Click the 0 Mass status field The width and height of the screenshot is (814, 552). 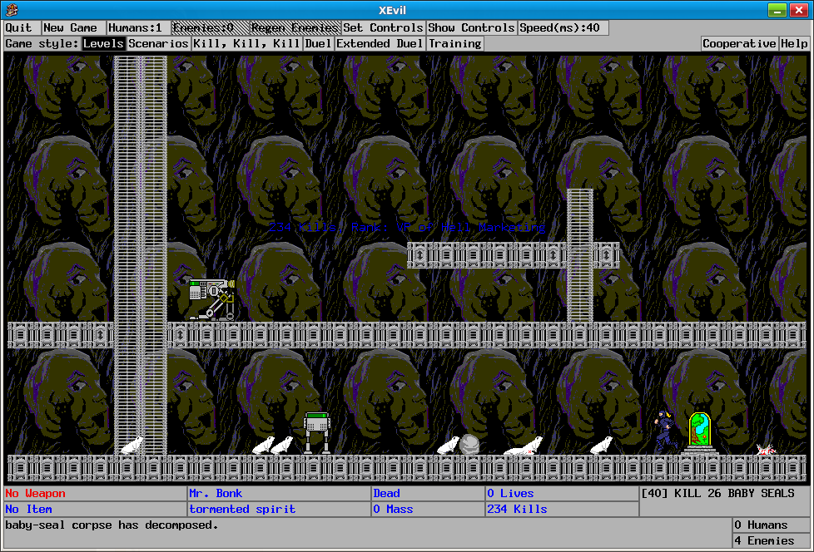point(429,509)
